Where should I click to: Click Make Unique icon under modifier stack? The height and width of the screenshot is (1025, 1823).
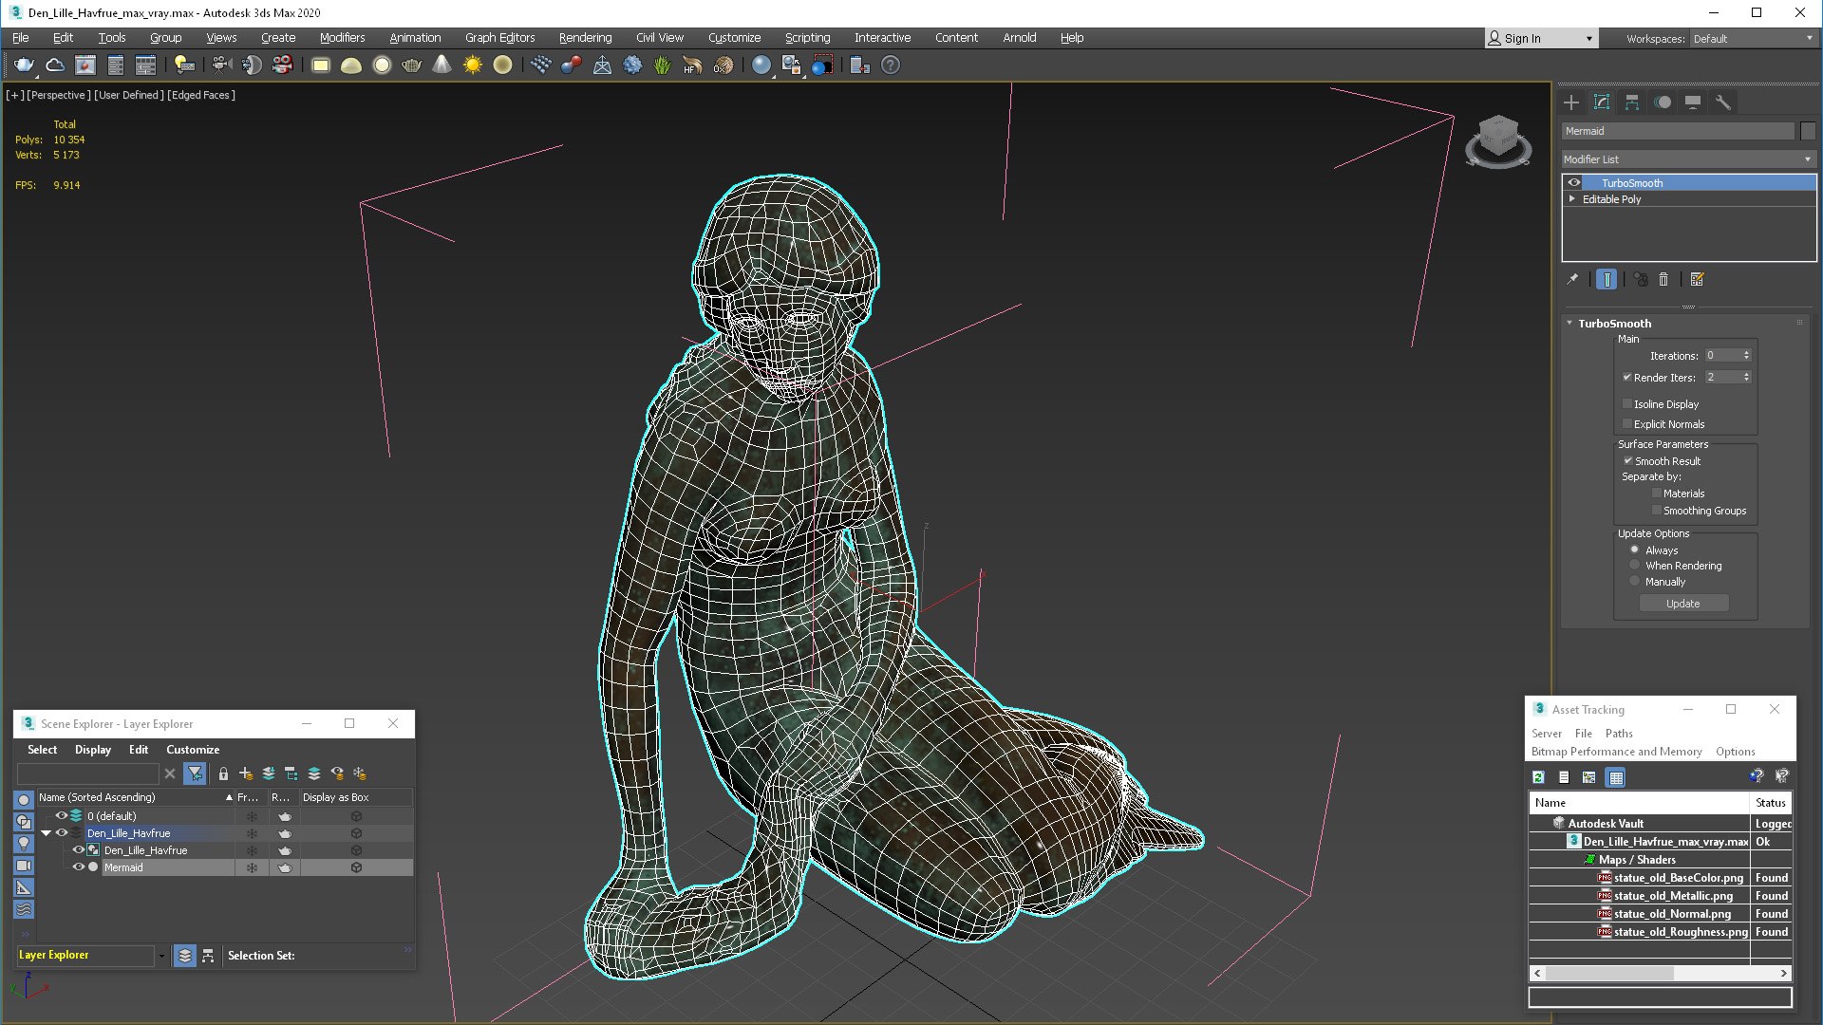pyautogui.click(x=1640, y=279)
